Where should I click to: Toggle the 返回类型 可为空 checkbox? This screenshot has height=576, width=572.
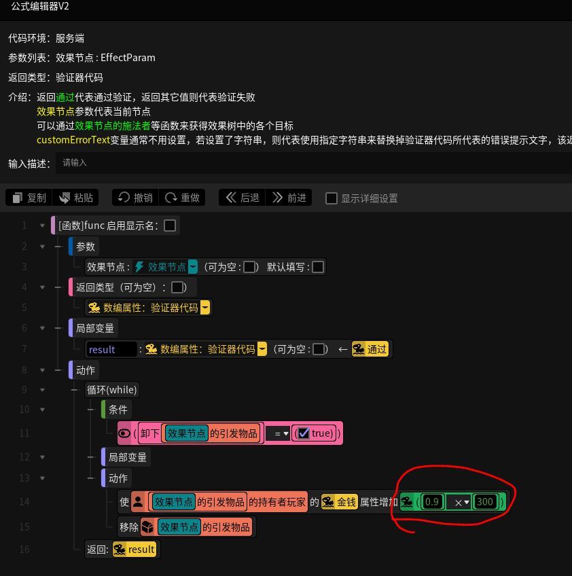pos(177,287)
